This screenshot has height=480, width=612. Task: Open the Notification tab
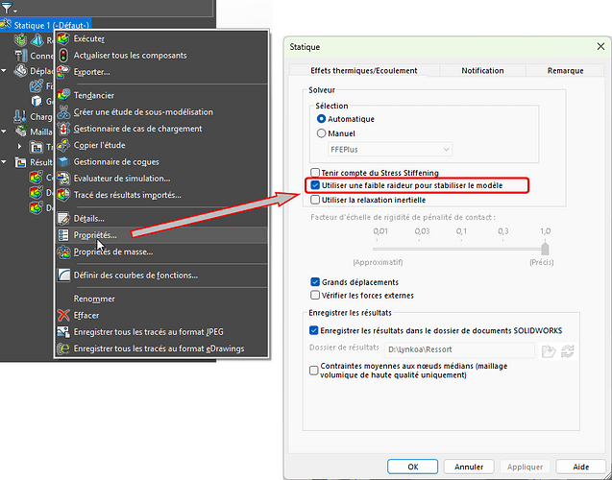click(482, 71)
